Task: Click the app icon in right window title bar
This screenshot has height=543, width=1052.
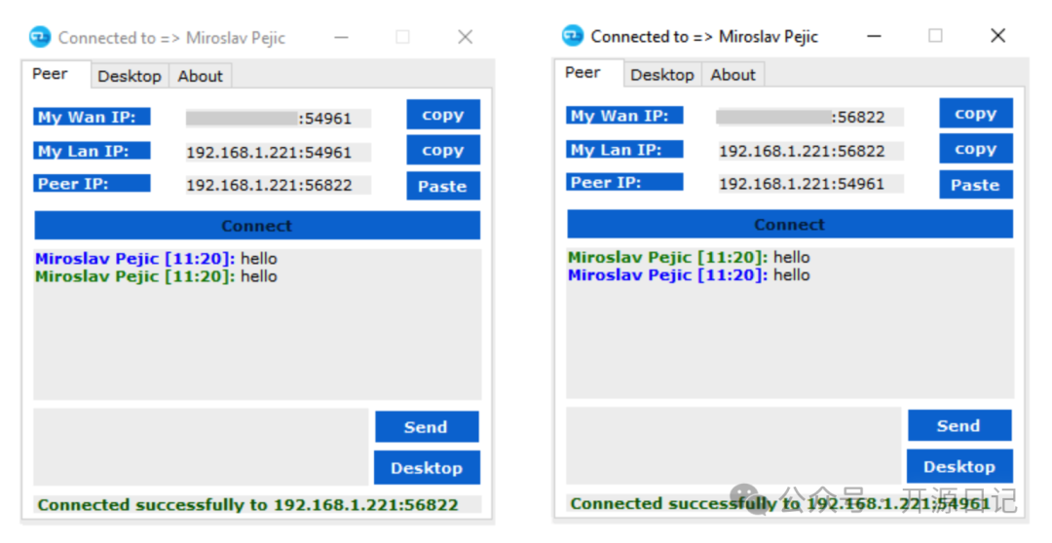Action: pyautogui.click(x=573, y=35)
